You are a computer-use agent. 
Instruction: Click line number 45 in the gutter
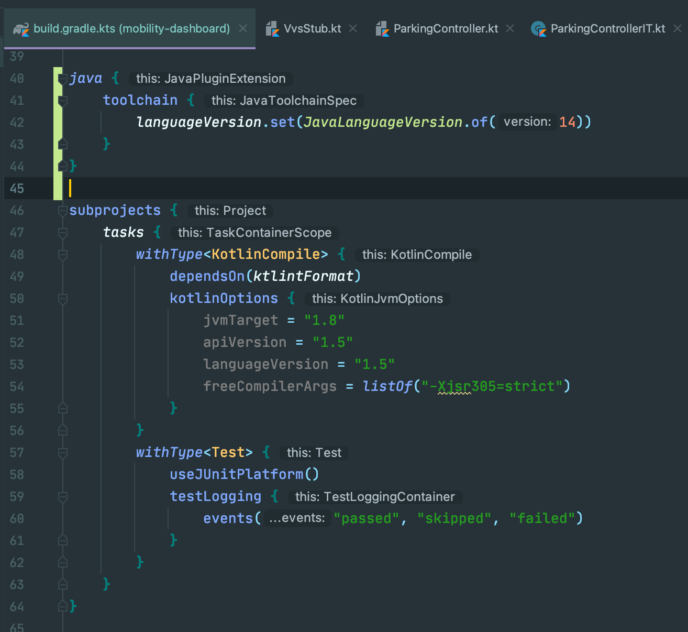click(17, 188)
